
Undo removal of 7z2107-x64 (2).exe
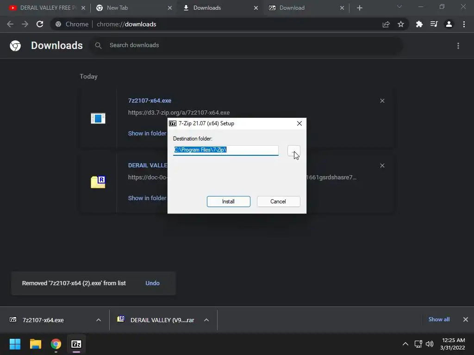pyautogui.click(x=152, y=283)
